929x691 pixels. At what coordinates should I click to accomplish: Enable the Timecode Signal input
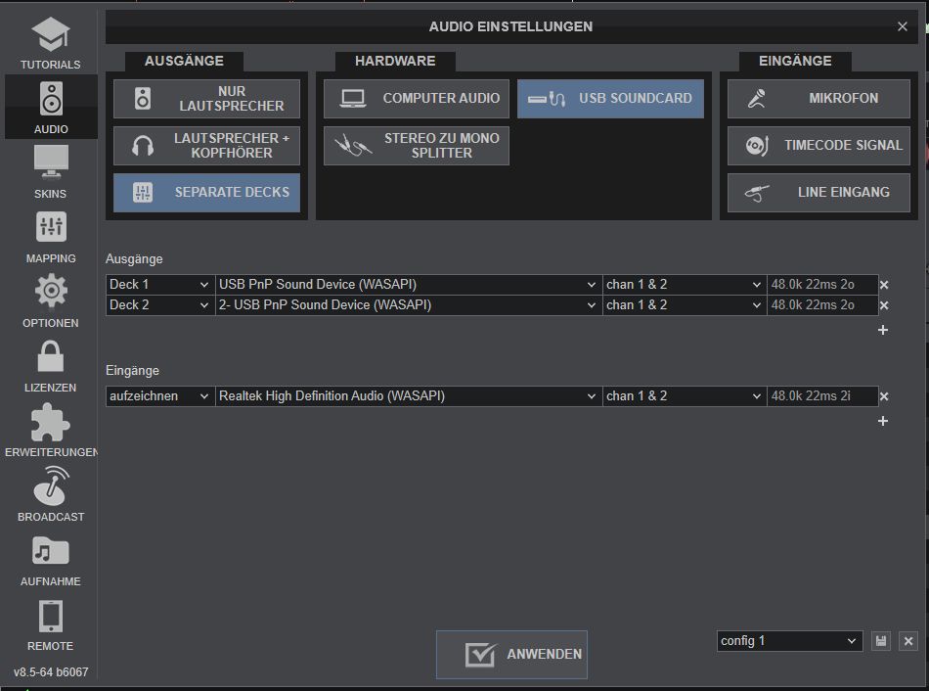pos(818,145)
